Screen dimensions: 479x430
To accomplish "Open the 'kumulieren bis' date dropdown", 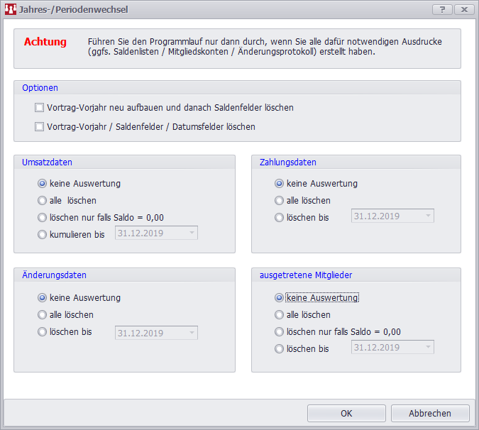I will (x=192, y=233).
